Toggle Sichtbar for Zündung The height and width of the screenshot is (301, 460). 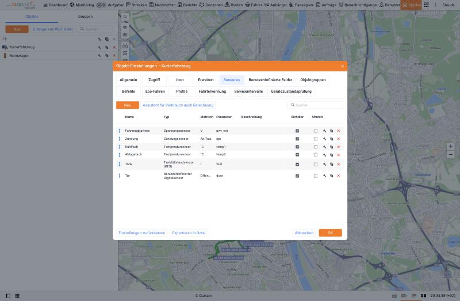[297, 139]
